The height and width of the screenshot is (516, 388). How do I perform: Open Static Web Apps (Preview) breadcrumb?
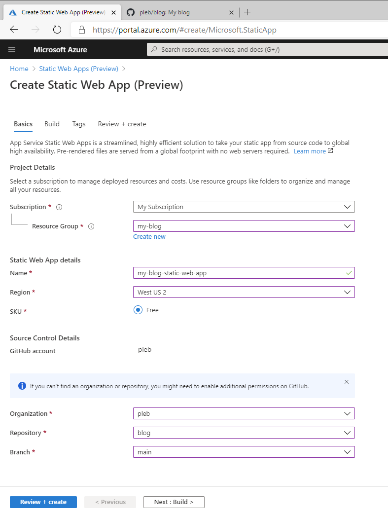[x=78, y=69]
